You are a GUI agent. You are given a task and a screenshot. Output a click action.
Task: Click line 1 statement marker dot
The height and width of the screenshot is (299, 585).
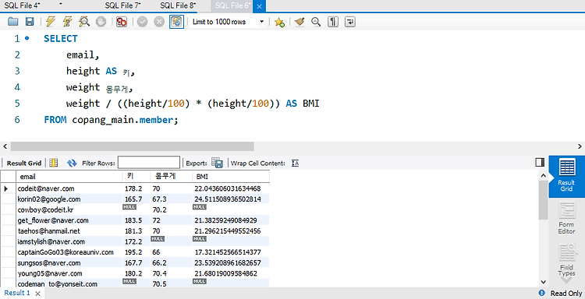[x=27, y=38]
